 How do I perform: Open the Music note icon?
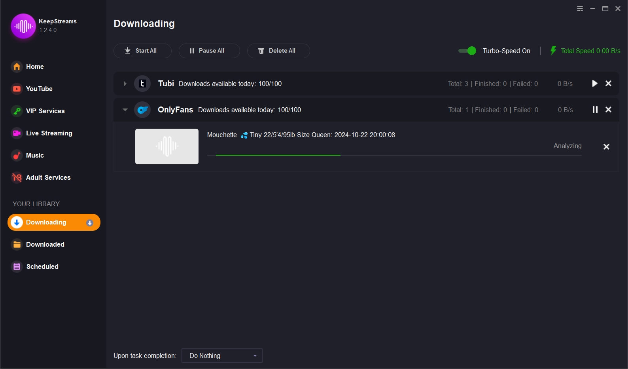17,155
